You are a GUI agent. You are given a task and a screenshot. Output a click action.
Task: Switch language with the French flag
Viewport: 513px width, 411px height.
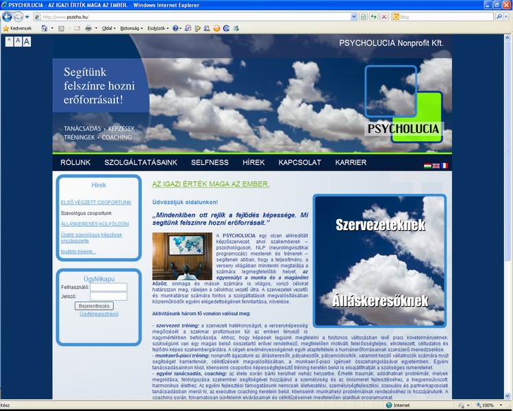click(445, 166)
